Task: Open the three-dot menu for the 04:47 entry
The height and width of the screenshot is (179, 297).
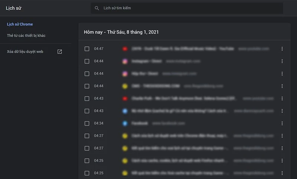Action: [282, 49]
